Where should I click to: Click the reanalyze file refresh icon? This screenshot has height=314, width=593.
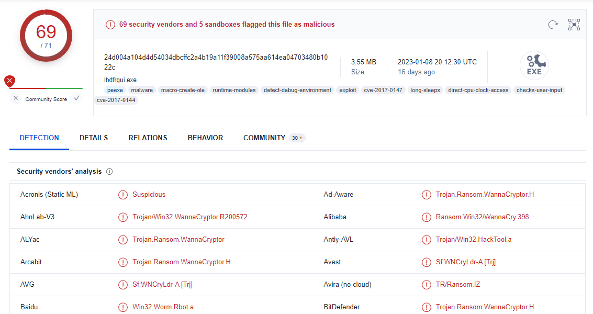(x=553, y=25)
